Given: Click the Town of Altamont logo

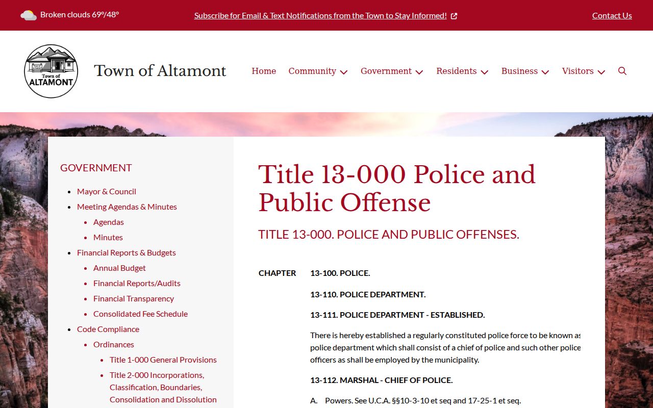Looking at the screenshot, I should pos(51,71).
